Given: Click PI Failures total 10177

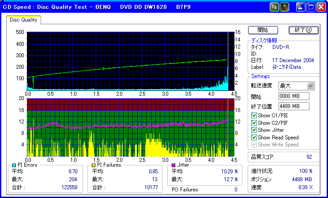Looking at the screenshot, I should [151, 187].
